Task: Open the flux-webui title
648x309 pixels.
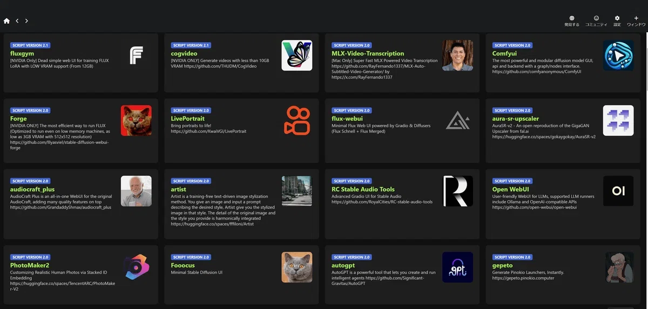Action: coord(347,119)
